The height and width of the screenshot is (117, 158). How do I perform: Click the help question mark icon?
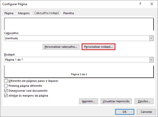pos(140,4)
